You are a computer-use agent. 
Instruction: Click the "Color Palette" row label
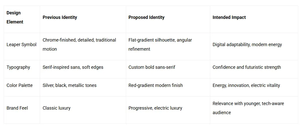[x=20, y=85]
